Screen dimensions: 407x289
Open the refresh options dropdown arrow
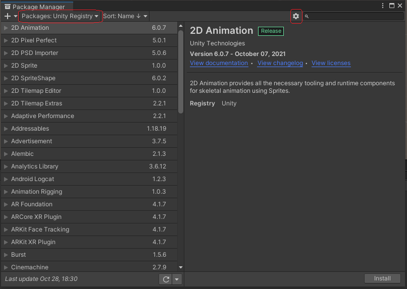177,279
